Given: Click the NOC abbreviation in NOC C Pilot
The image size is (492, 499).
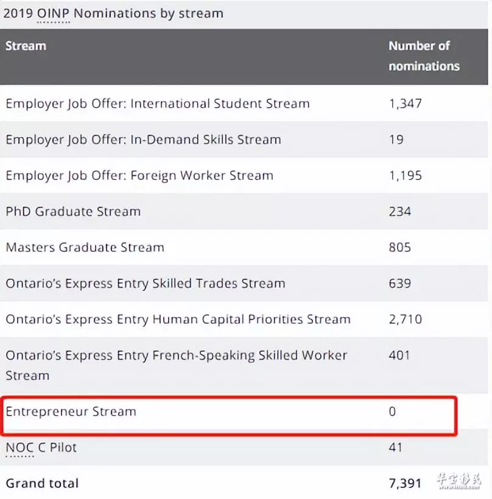Looking at the screenshot, I should [x=19, y=448].
